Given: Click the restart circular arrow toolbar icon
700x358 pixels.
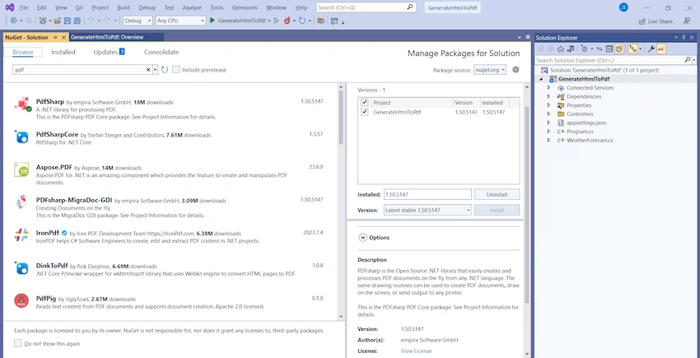Looking at the screenshot, I should pos(302,21).
